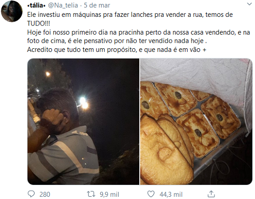Open the @Na_telia handle link
This screenshot has width=255, height=199.
tap(63, 5)
